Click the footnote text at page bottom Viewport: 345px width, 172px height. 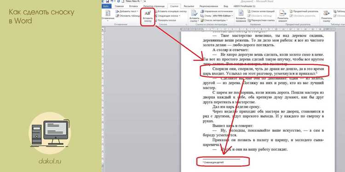pos(213,162)
